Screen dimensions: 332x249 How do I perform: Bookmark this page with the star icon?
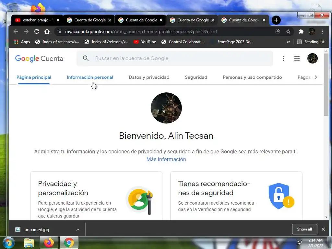pyautogui.click(x=288, y=31)
